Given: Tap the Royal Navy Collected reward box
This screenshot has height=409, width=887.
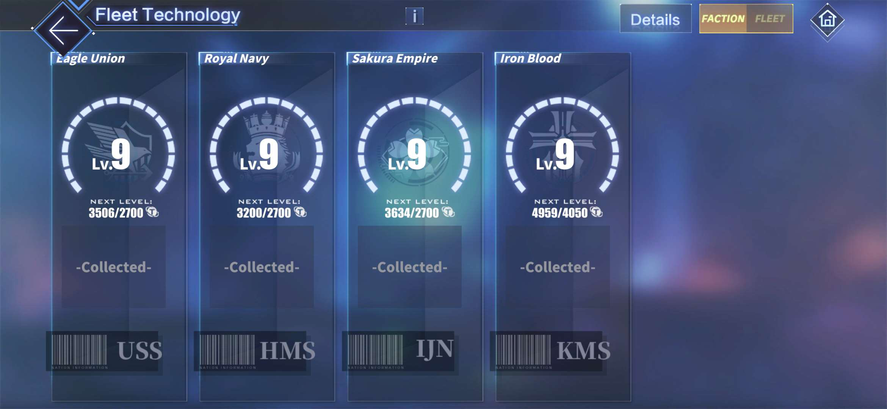Looking at the screenshot, I should tap(262, 267).
